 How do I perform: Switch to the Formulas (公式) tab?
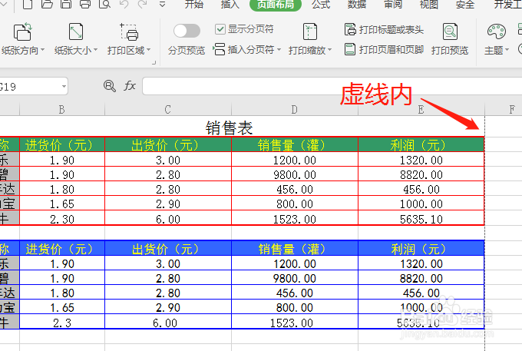pyautogui.click(x=321, y=4)
